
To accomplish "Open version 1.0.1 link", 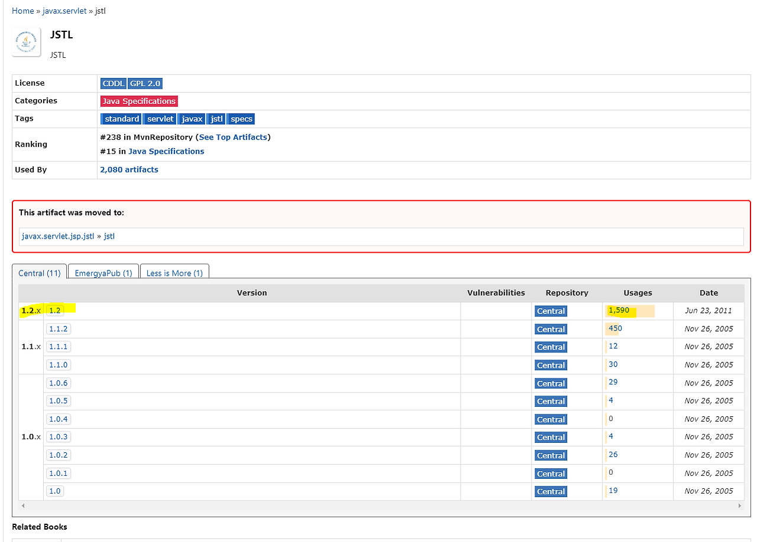I will point(59,474).
